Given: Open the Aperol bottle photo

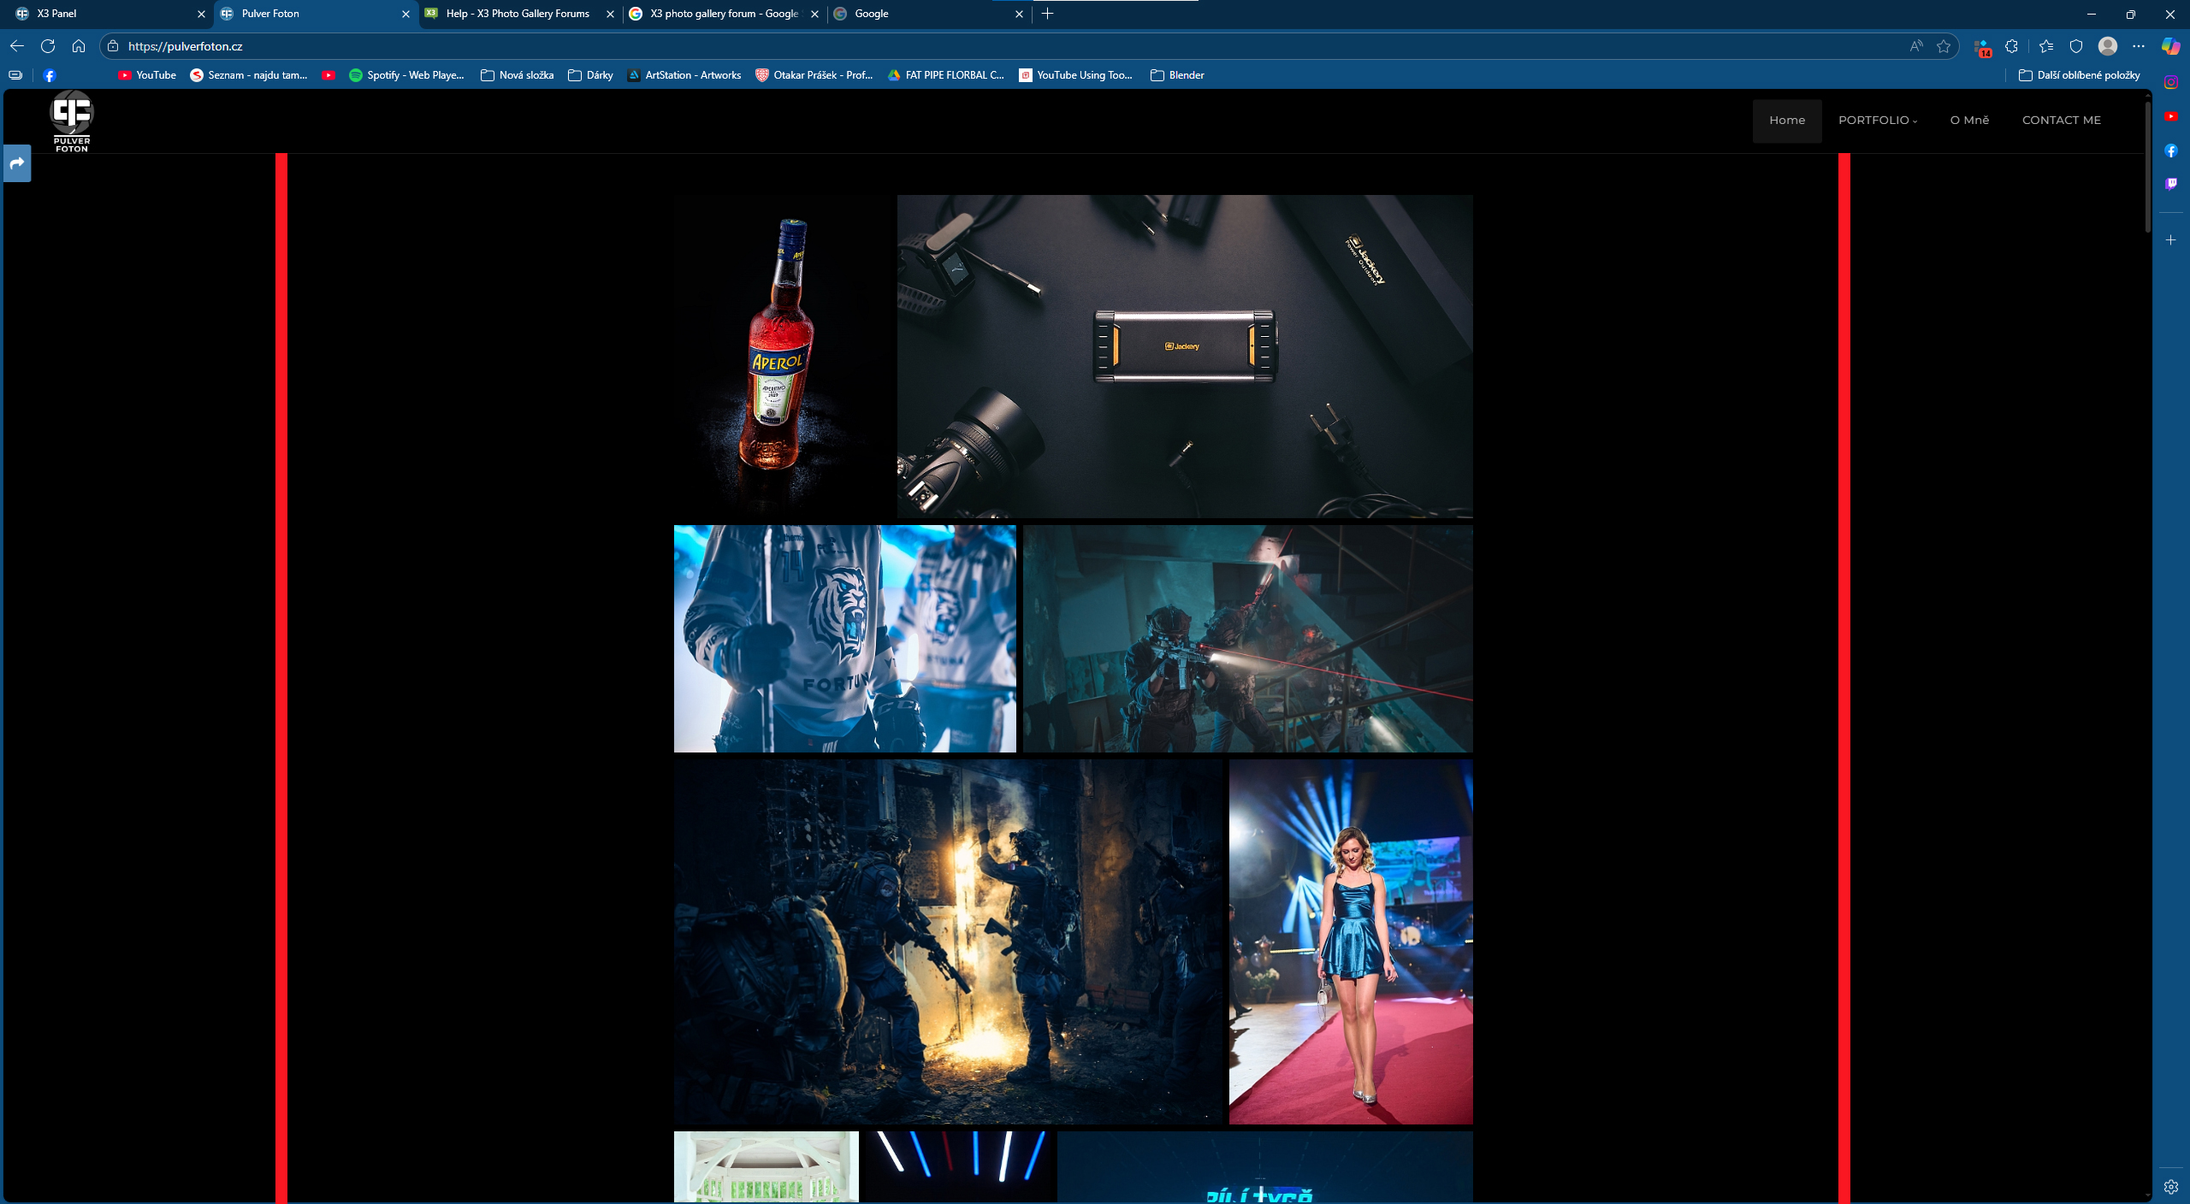Looking at the screenshot, I should point(783,357).
